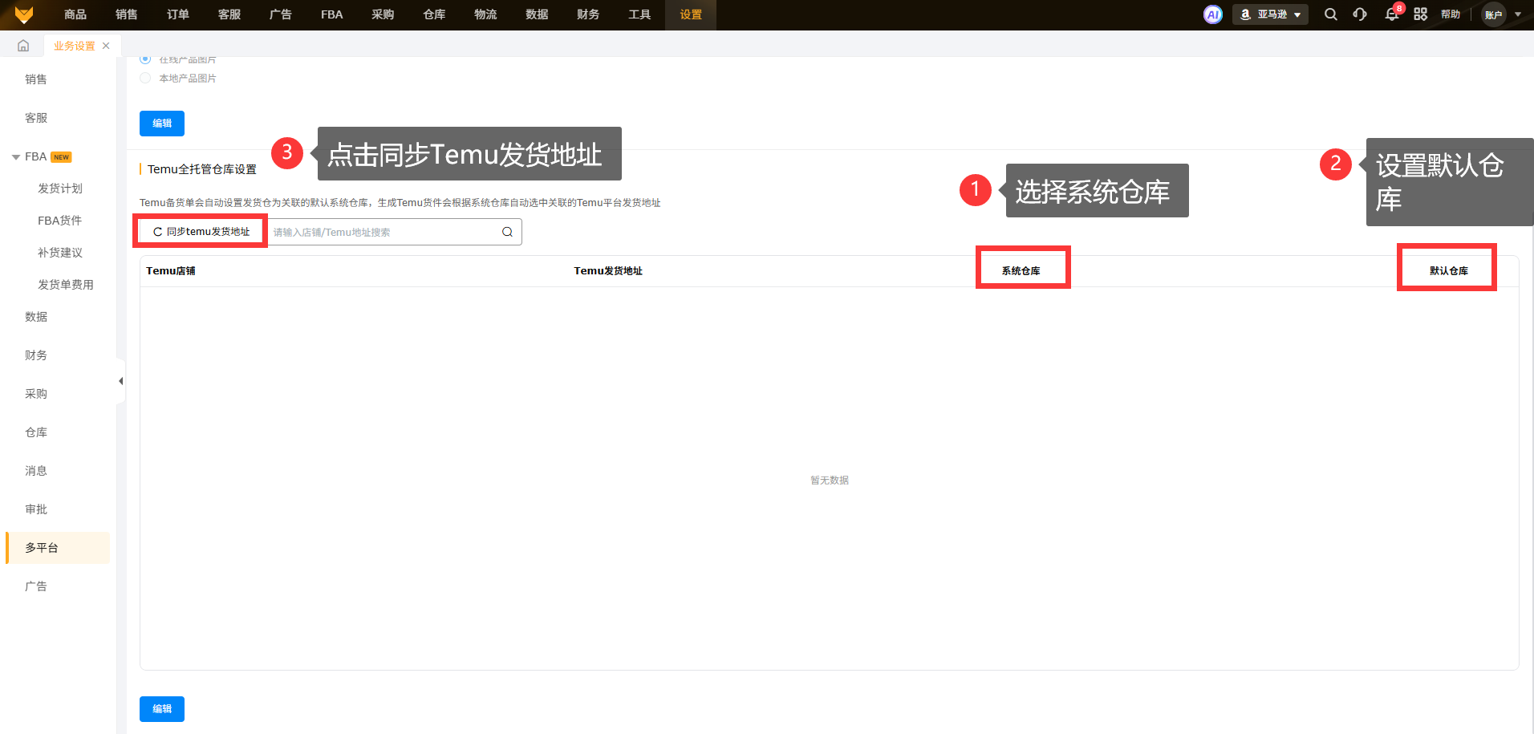Click the Temu发货地址 column header

pos(608,271)
